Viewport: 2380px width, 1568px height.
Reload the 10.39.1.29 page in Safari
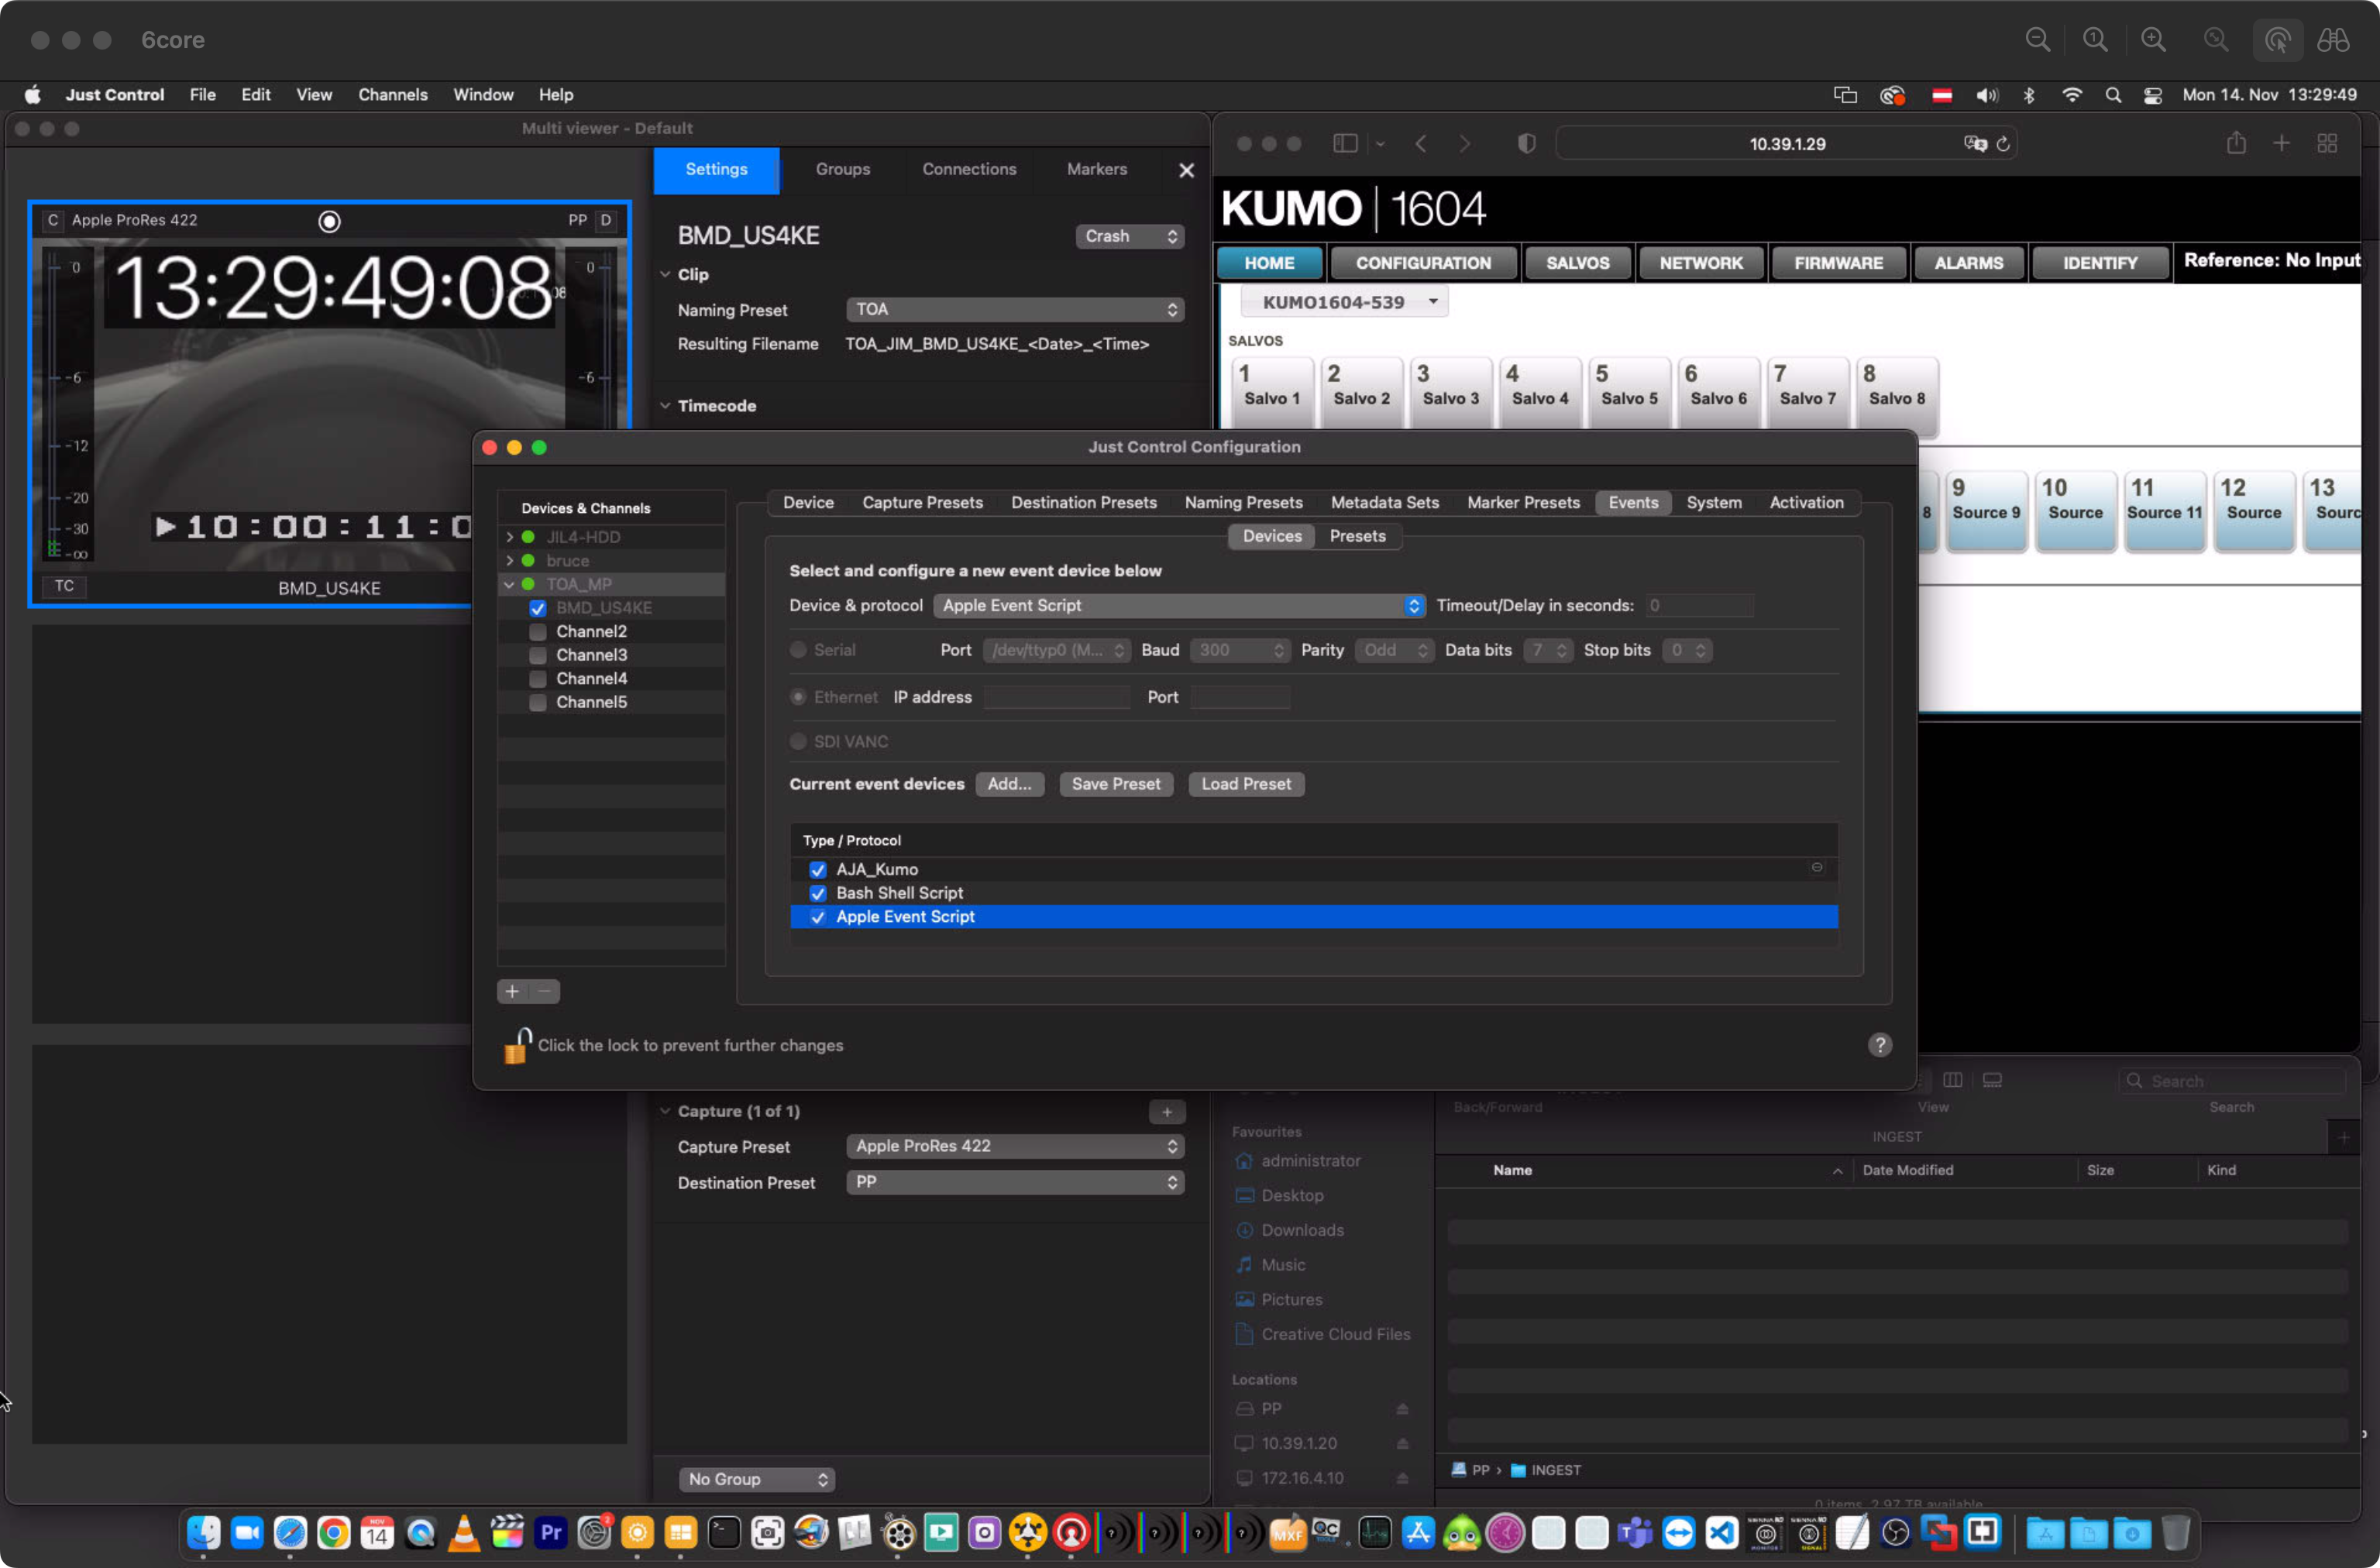pos(2003,144)
